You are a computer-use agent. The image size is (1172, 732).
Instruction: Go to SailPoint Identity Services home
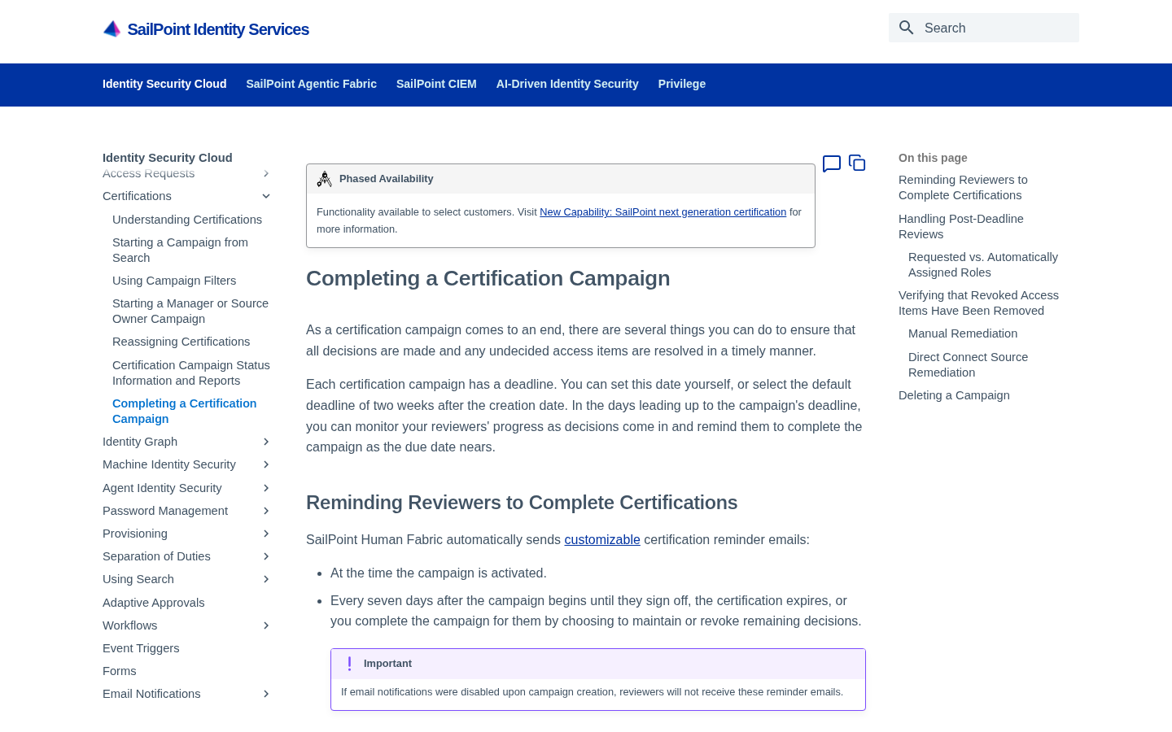tap(218, 29)
